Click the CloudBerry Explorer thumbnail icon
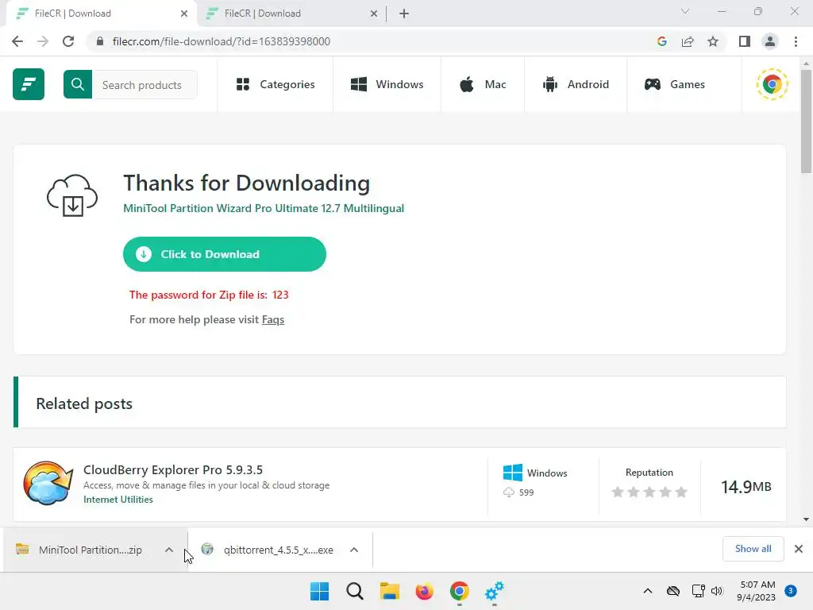This screenshot has width=813, height=610. 48,483
